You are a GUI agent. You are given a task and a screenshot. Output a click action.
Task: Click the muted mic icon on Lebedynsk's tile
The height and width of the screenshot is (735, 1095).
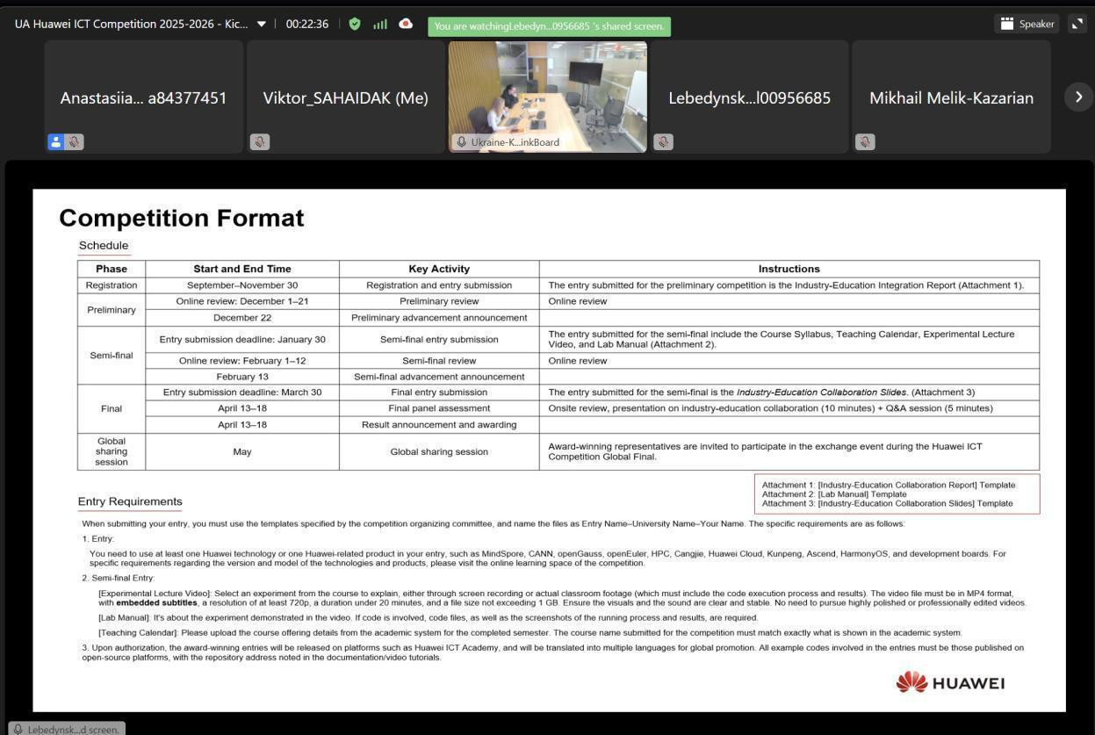[663, 141]
